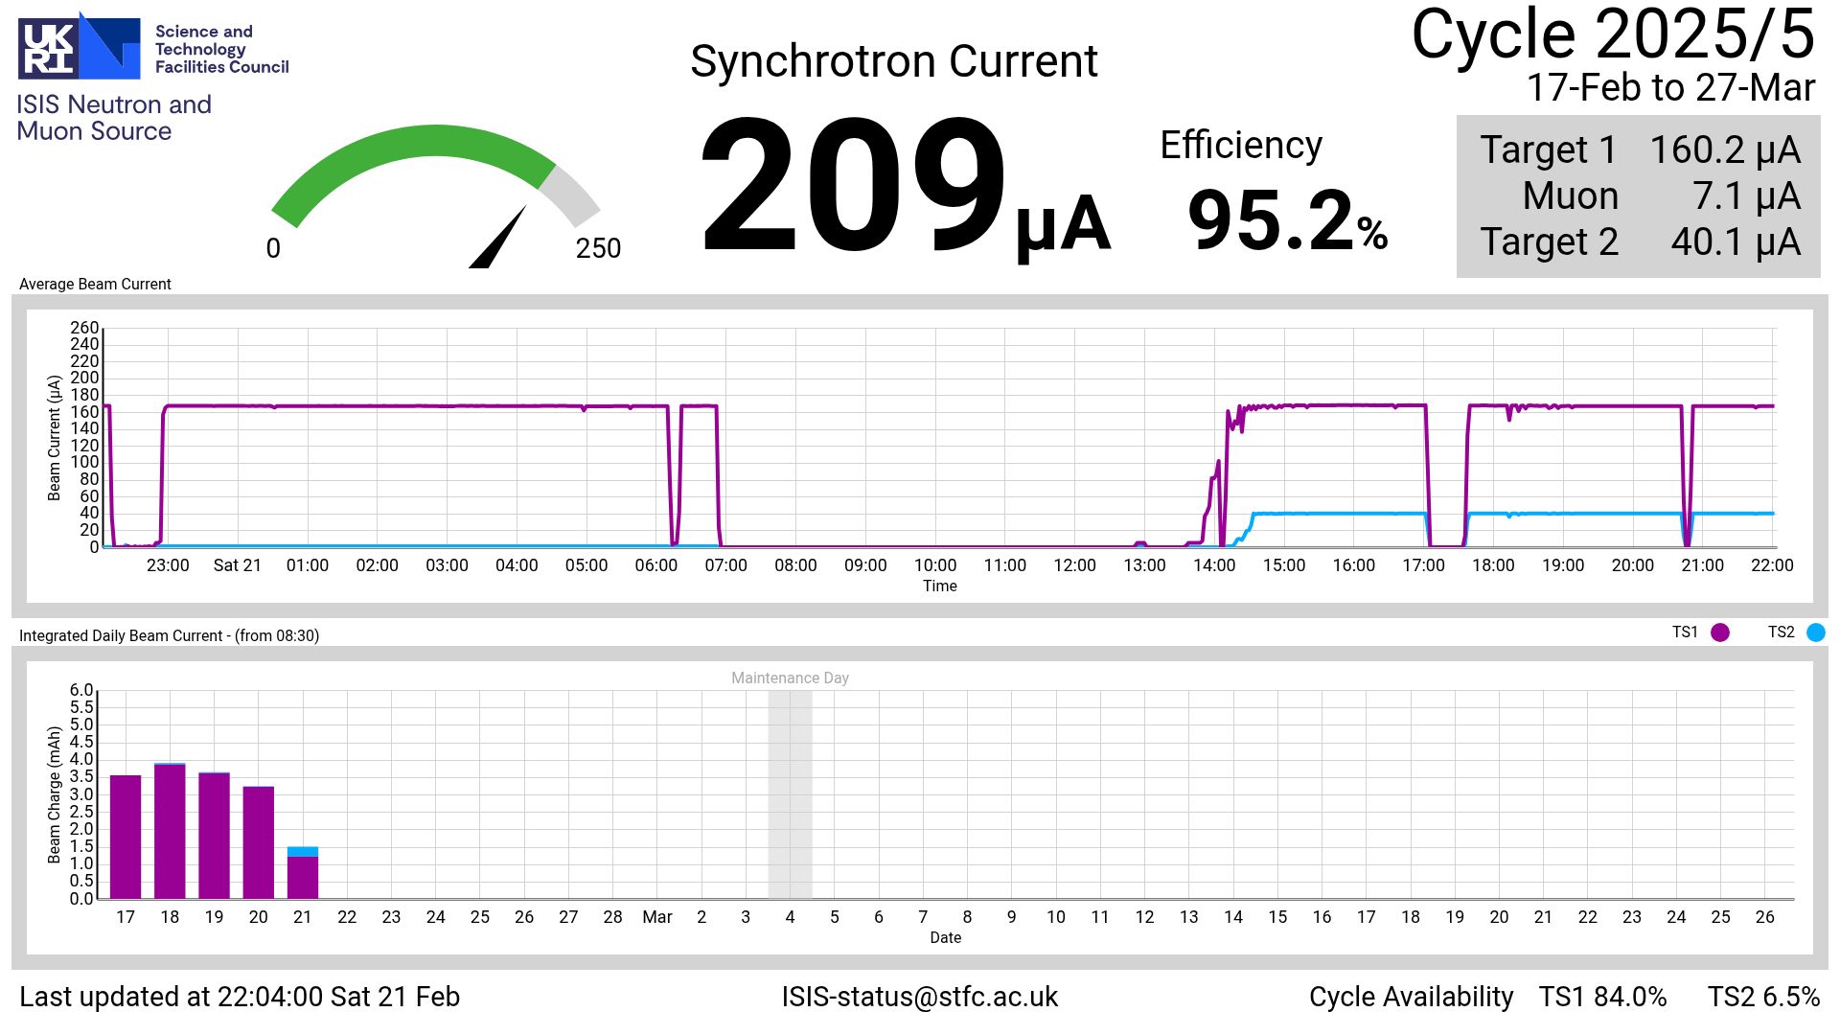
Task: Click the TS1 purple legend dot
Action: [1720, 632]
